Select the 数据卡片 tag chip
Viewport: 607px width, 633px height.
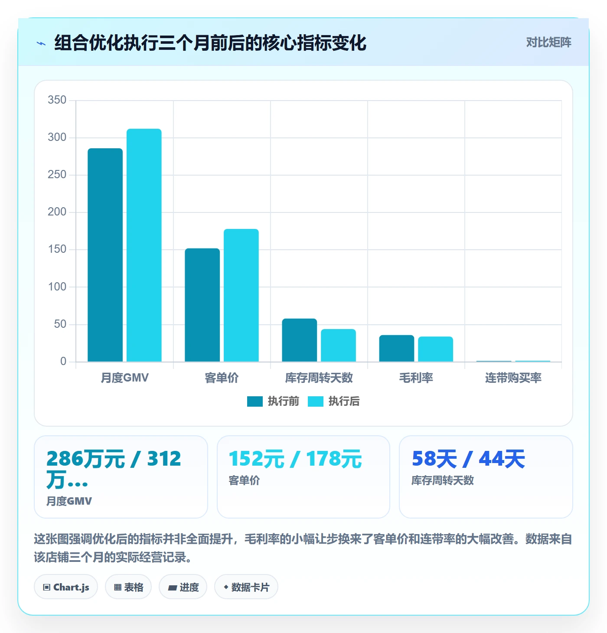pos(246,587)
